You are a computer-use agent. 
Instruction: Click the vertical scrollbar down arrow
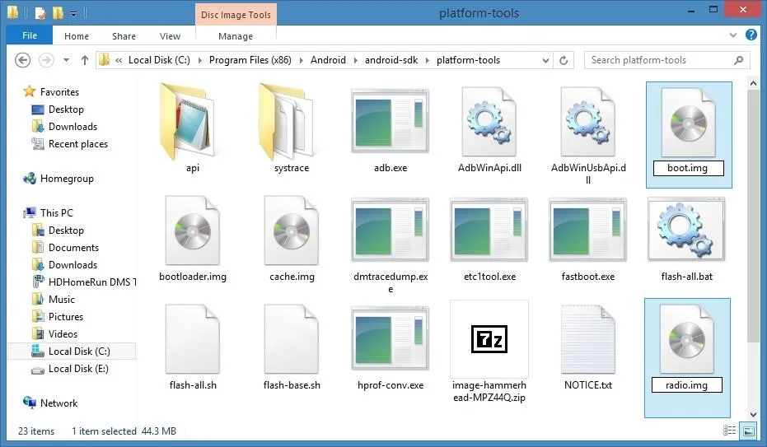pyautogui.click(x=753, y=414)
